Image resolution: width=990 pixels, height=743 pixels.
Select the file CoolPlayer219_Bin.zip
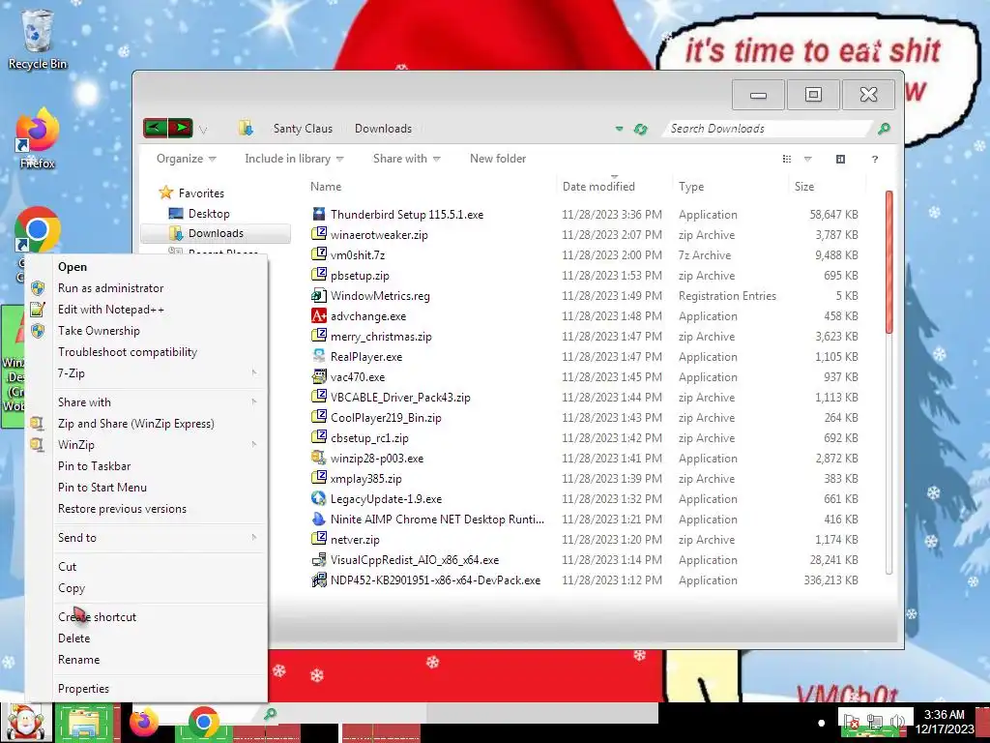[x=386, y=418]
